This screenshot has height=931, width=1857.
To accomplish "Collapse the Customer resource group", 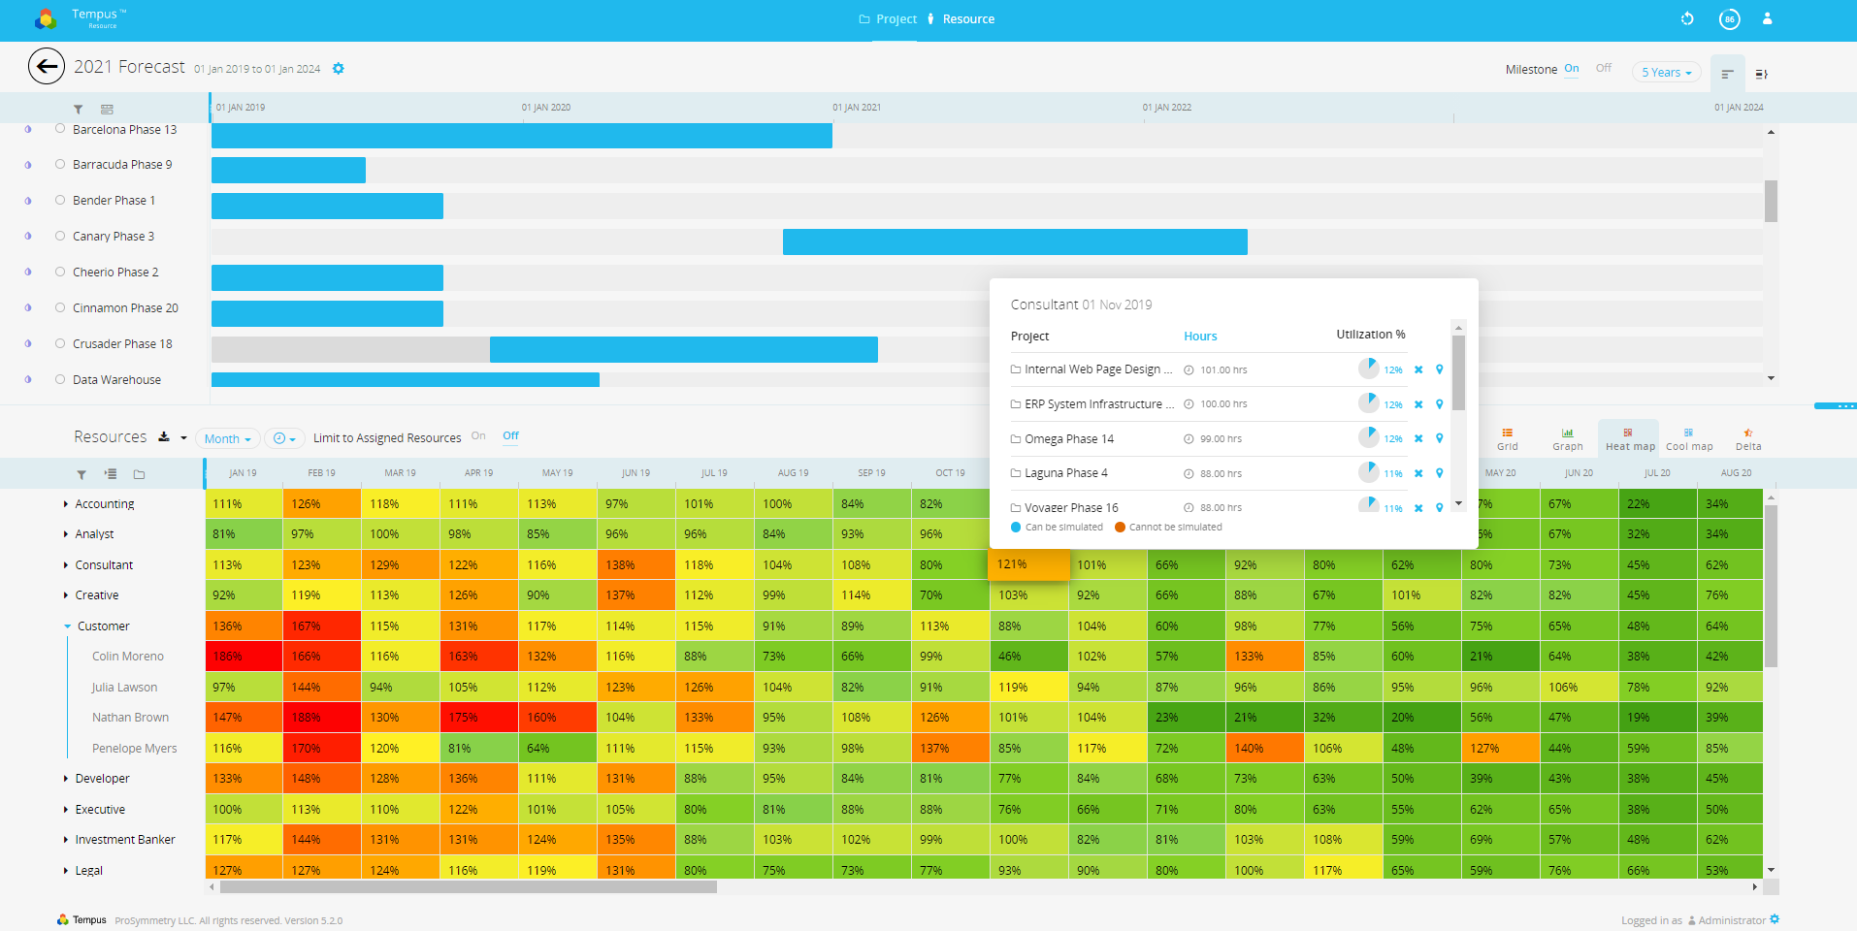I will point(68,626).
